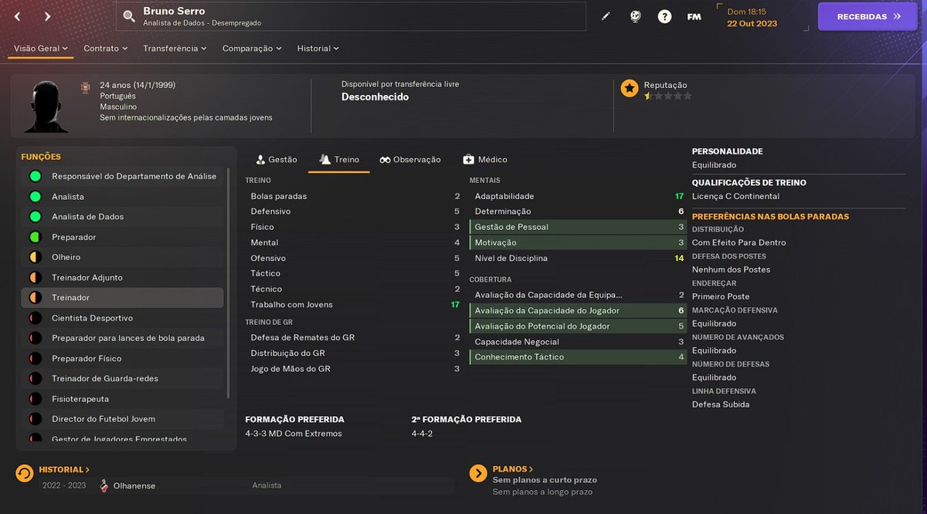Select Preparador para lances de bola parada
927x514 pixels.
click(122, 338)
